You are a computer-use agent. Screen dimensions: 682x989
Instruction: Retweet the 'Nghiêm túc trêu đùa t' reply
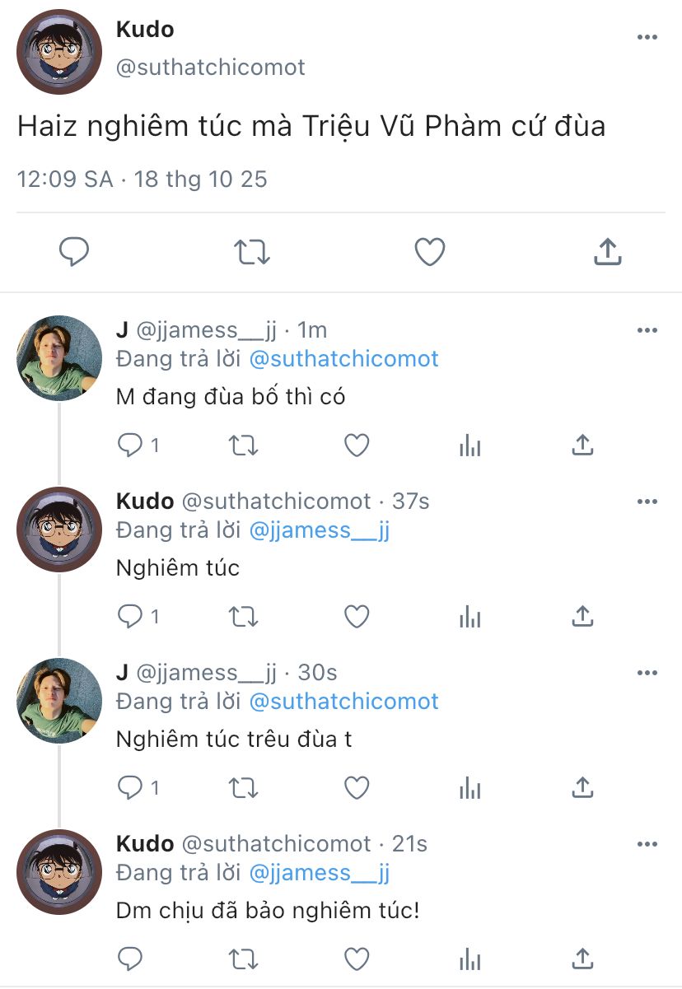(x=243, y=788)
